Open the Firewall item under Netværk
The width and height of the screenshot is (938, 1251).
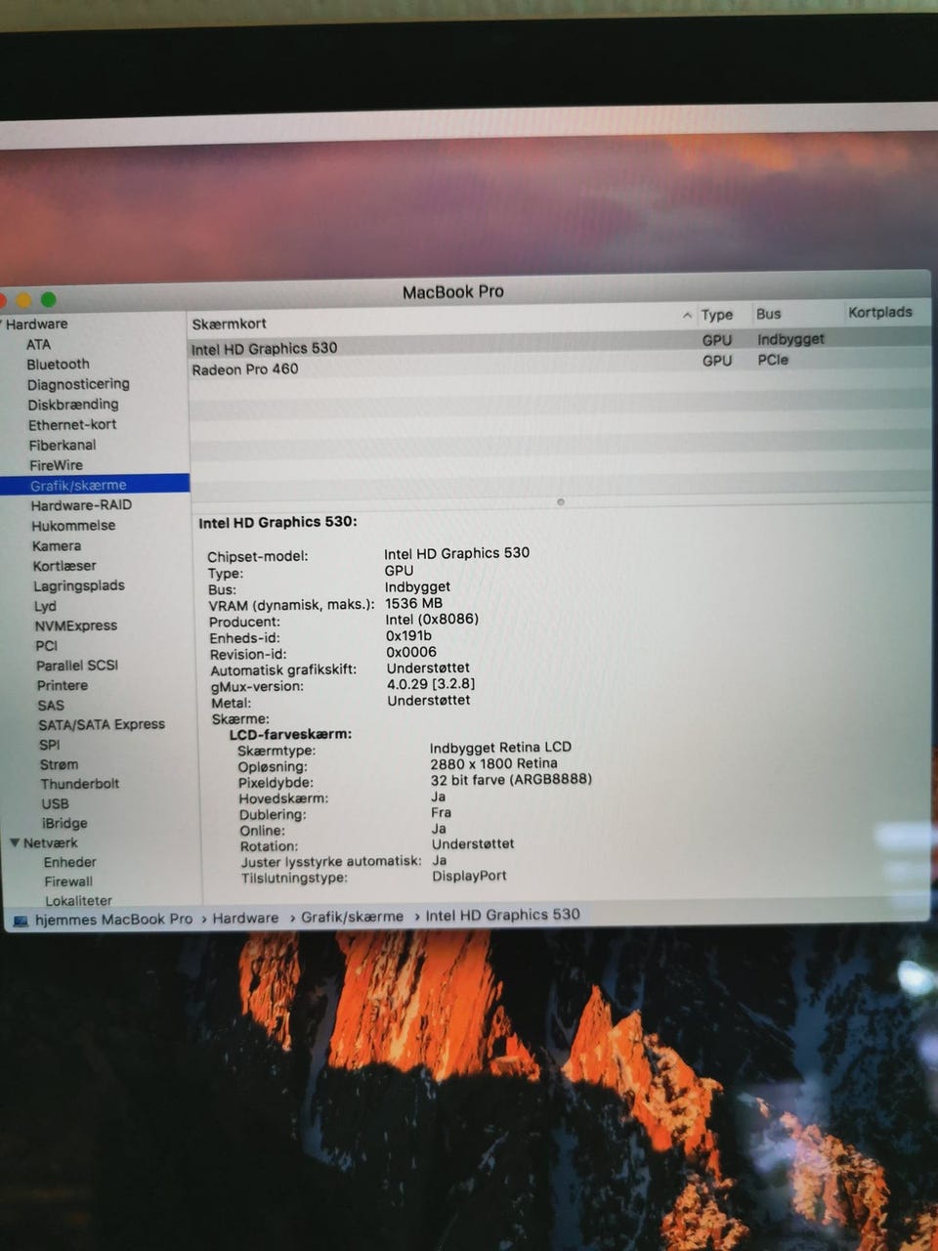click(x=67, y=882)
